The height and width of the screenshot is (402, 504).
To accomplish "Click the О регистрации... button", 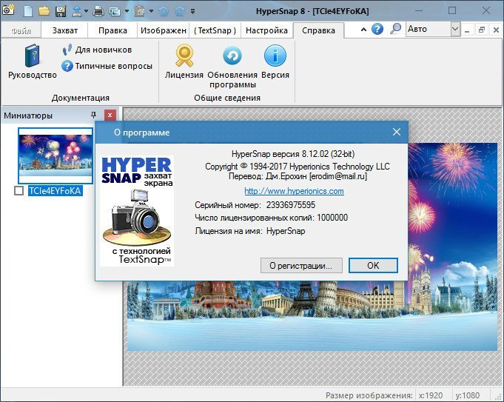I will (x=301, y=266).
